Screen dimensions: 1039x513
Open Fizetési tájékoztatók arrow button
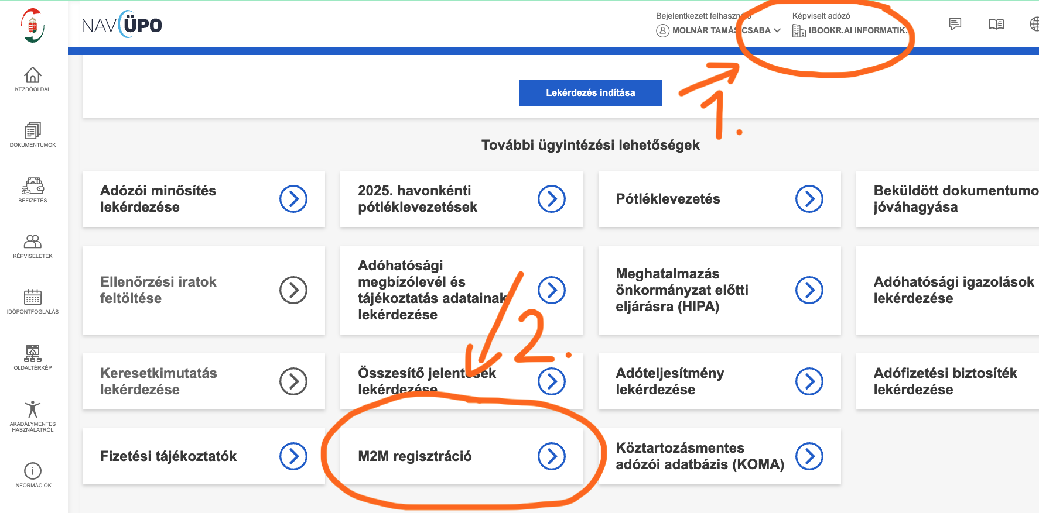tap(293, 456)
